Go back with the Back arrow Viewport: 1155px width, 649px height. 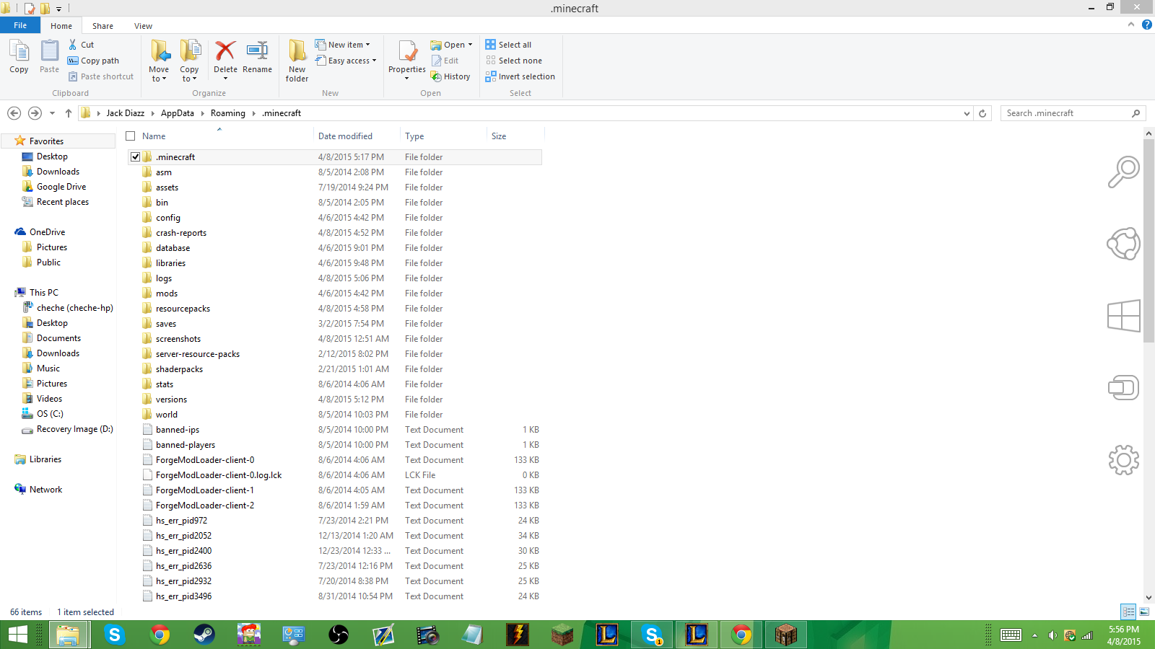tap(14, 113)
